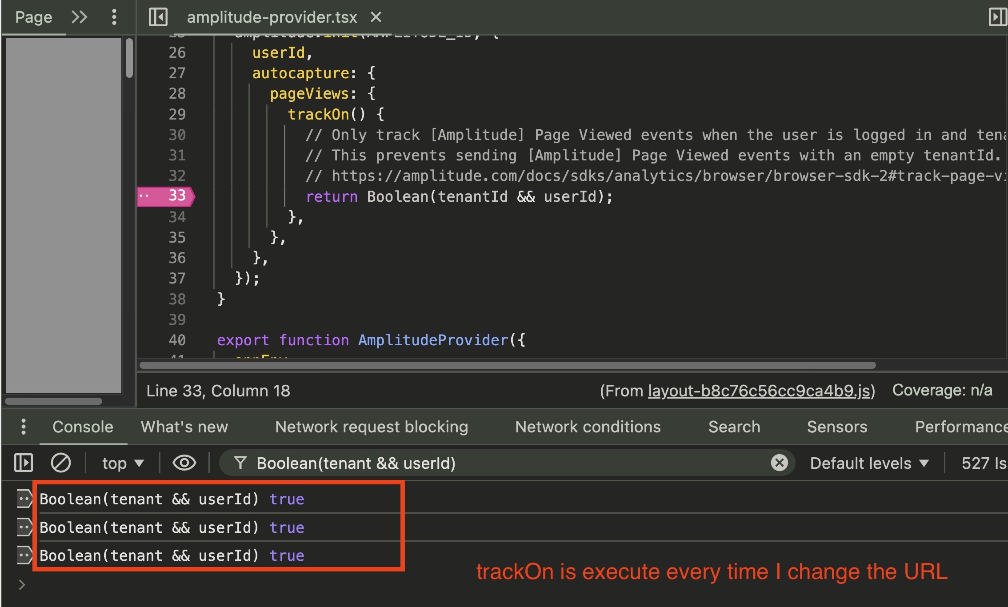This screenshot has width=1008, height=607.
Task: Click the code editor horizontal scrollbar
Action: coord(507,365)
